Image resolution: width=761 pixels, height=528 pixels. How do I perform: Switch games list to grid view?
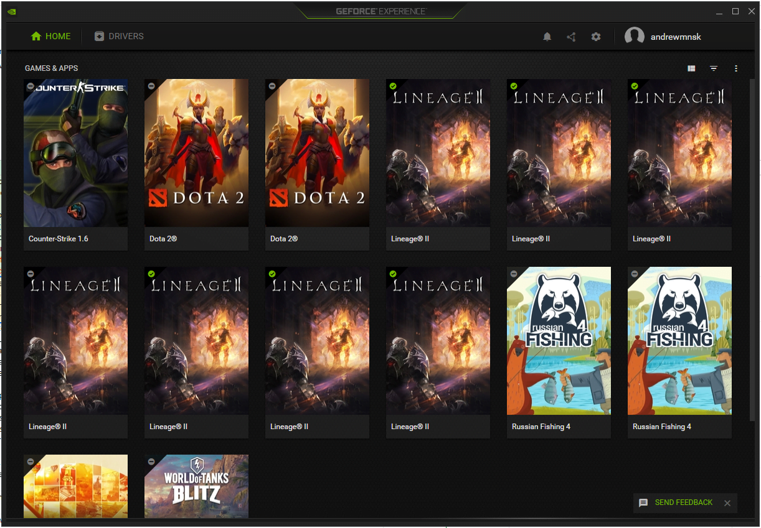[x=691, y=68]
